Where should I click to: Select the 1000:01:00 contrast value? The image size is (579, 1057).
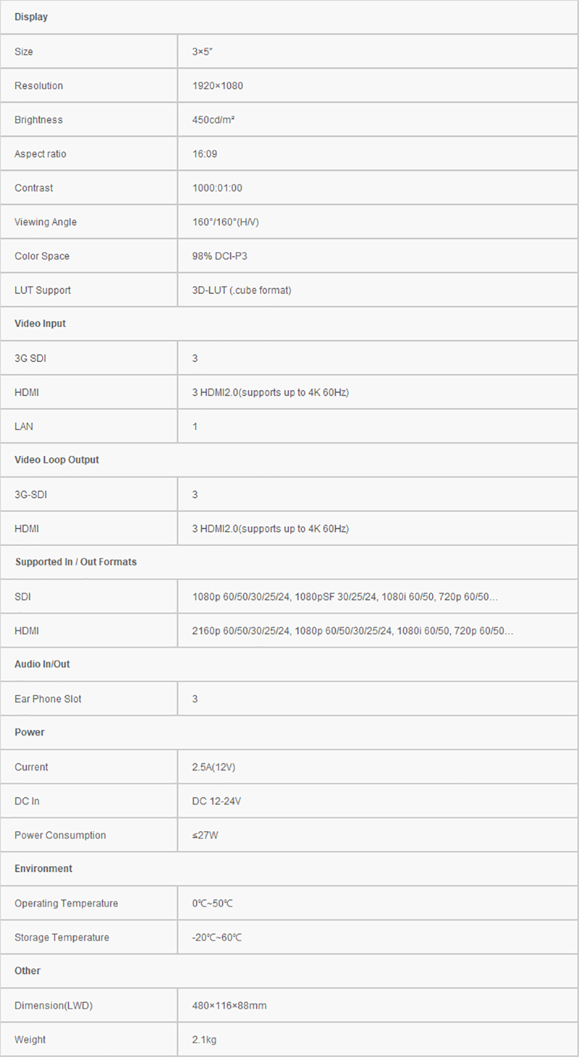coord(217,188)
